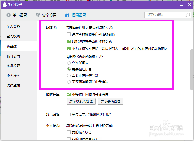Click the QQ penguin icon in title bar
Screen dimensions: 194x141
point(5,5)
